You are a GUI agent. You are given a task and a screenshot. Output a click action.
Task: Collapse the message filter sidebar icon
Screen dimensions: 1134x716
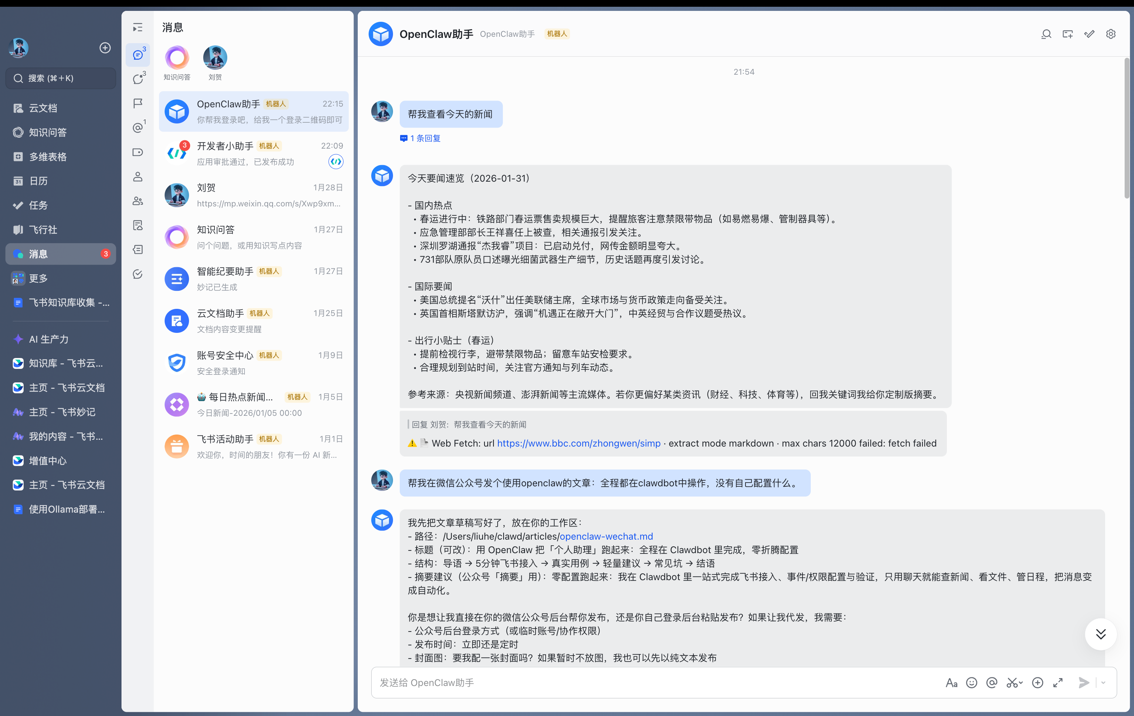pyautogui.click(x=138, y=28)
